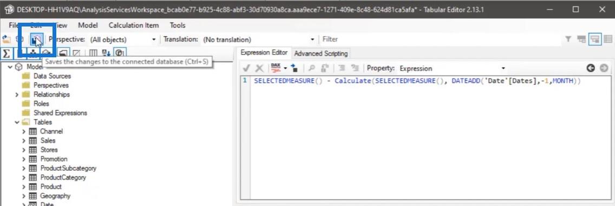Click the connect to database toolbar icon

coord(19,39)
